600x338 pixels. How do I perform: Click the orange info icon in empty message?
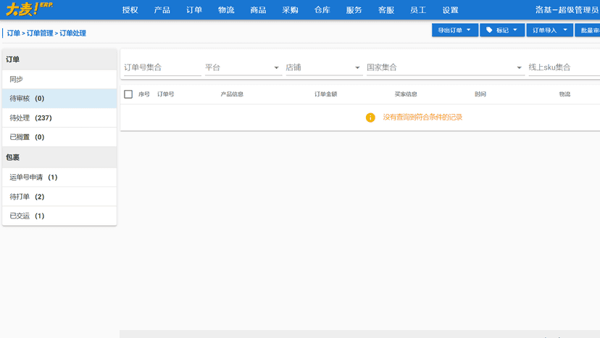pyautogui.click(x=370, y=118)
